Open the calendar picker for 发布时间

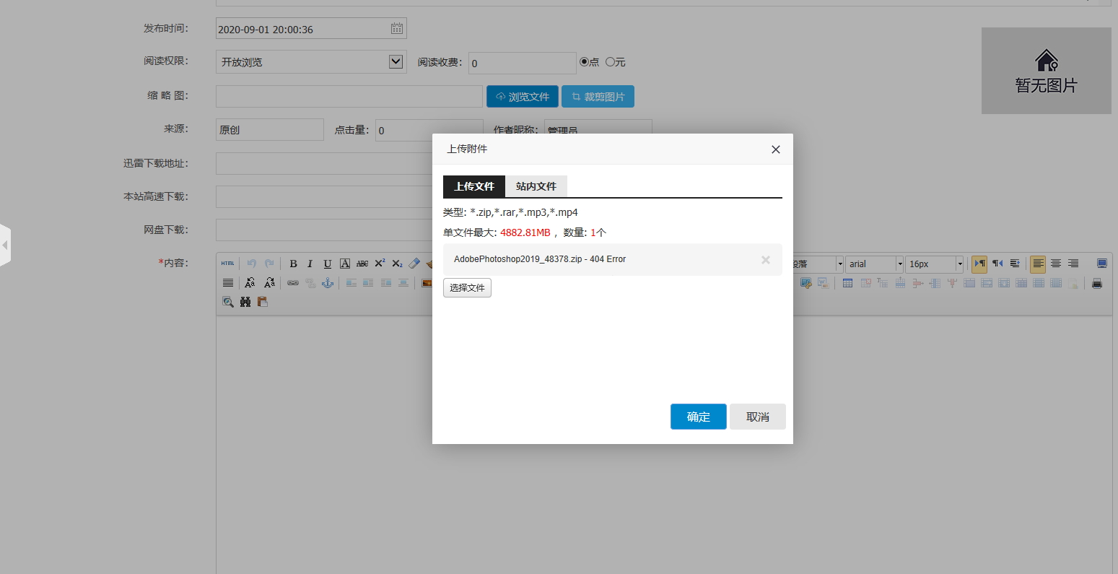pyautogui.click(x=397, y=28)
